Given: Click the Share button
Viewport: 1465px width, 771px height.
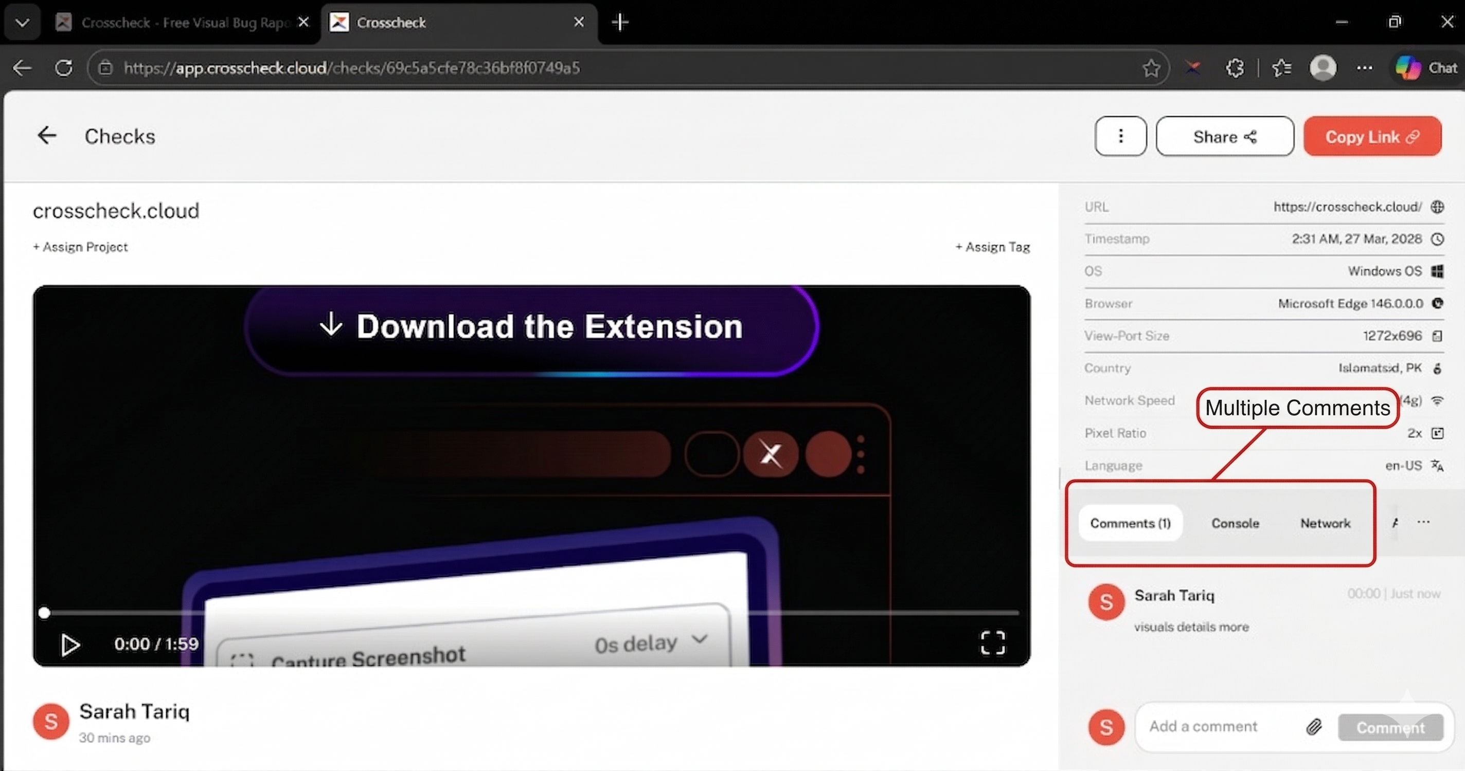Looking at the screenshot, I should pyautogui.click(x=1224, y=137).
